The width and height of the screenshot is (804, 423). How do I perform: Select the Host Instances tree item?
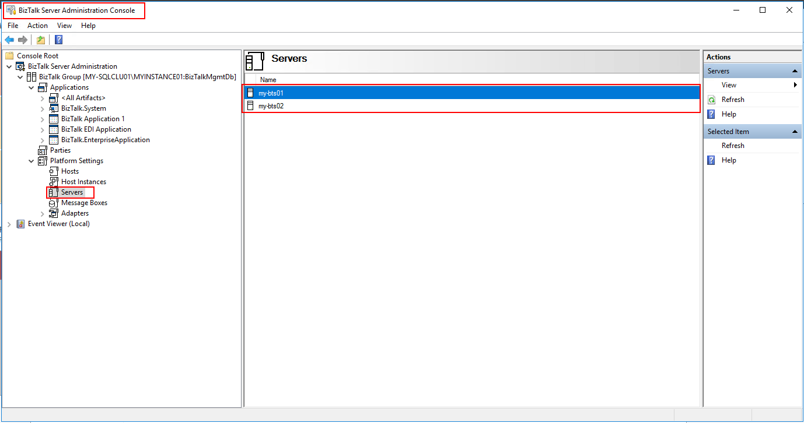83,182
